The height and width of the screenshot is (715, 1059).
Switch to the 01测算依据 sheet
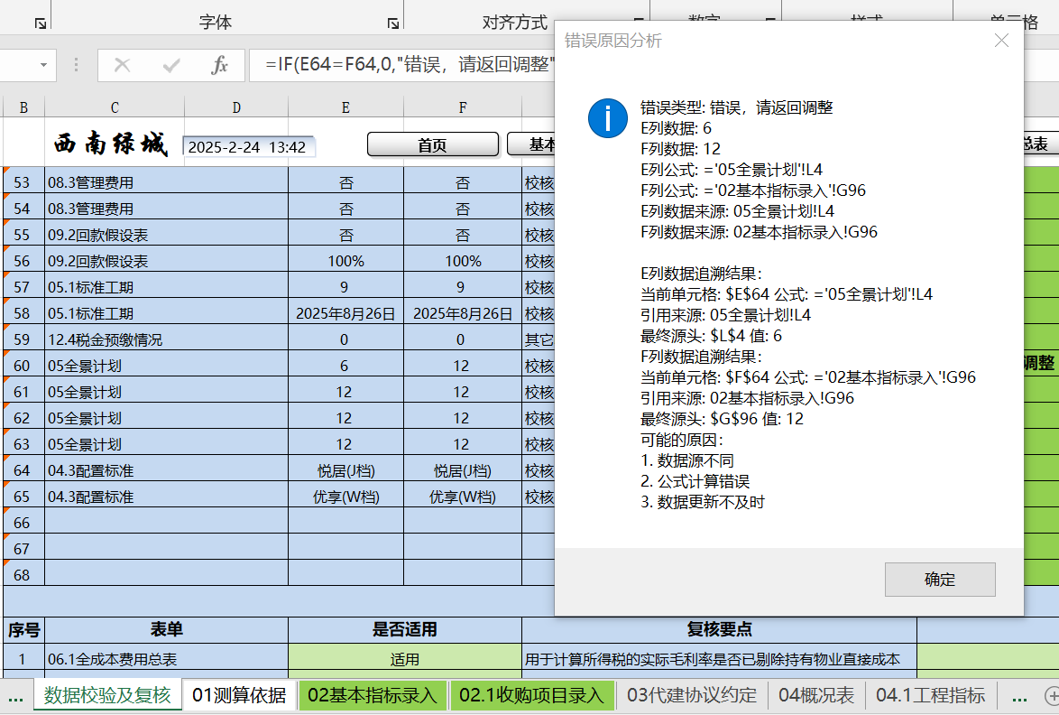(239, 696)
